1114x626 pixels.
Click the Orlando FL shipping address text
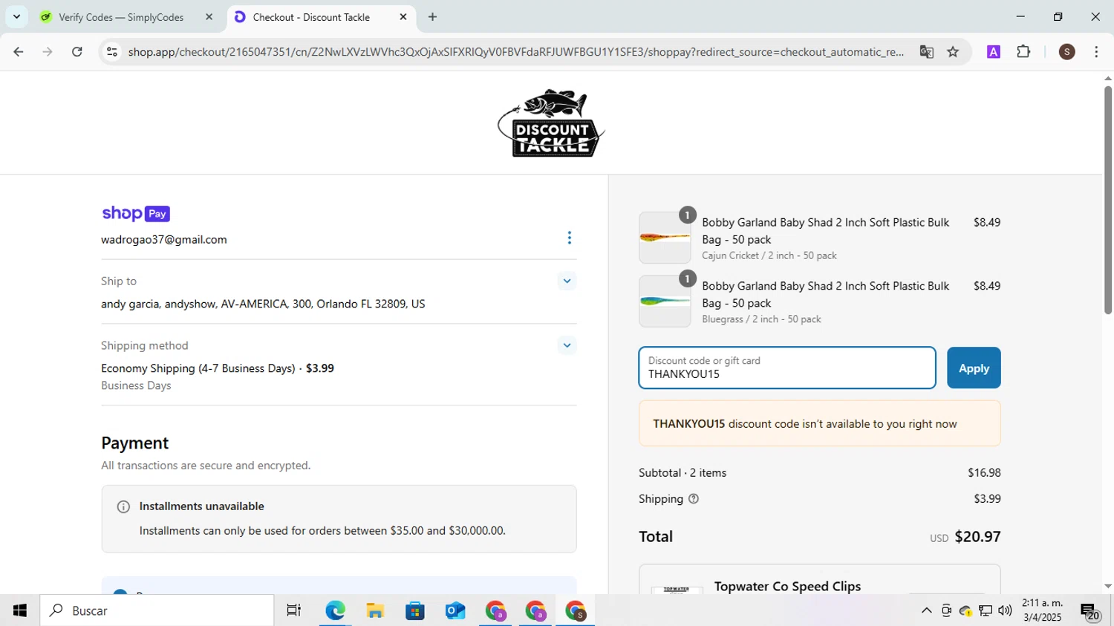click(263, 304)
